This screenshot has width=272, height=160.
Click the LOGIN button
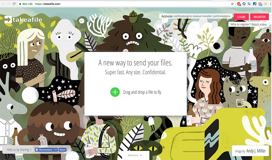pyautogui.click(x=241, y=17)
